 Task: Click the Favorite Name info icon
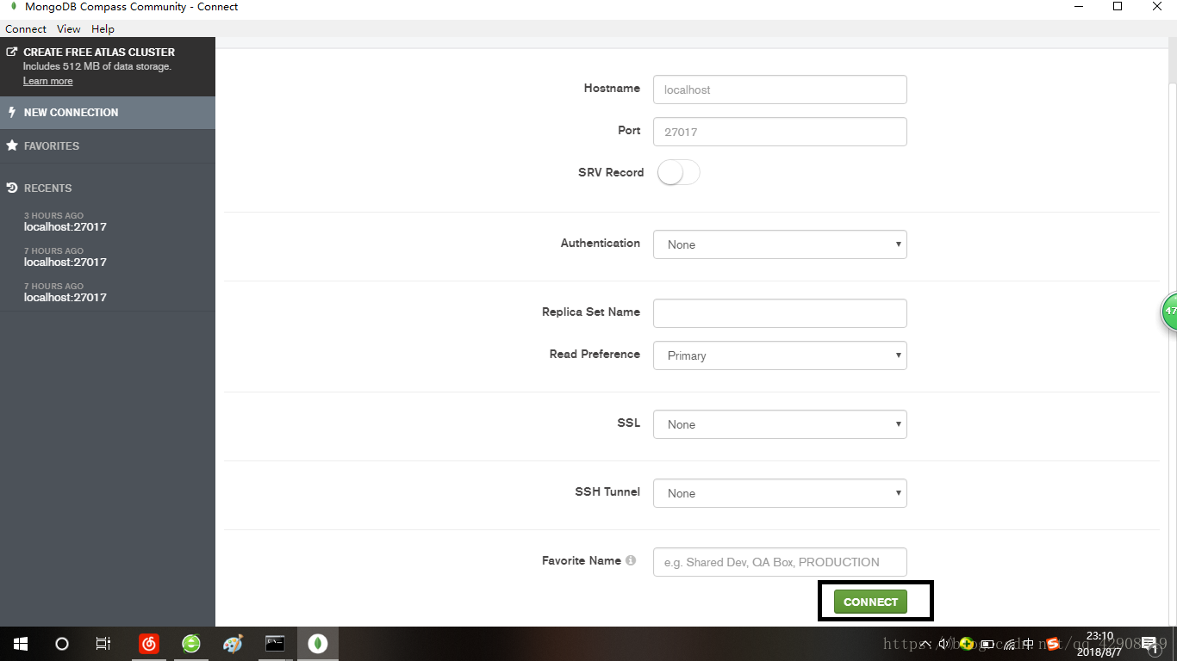[631, 560]
